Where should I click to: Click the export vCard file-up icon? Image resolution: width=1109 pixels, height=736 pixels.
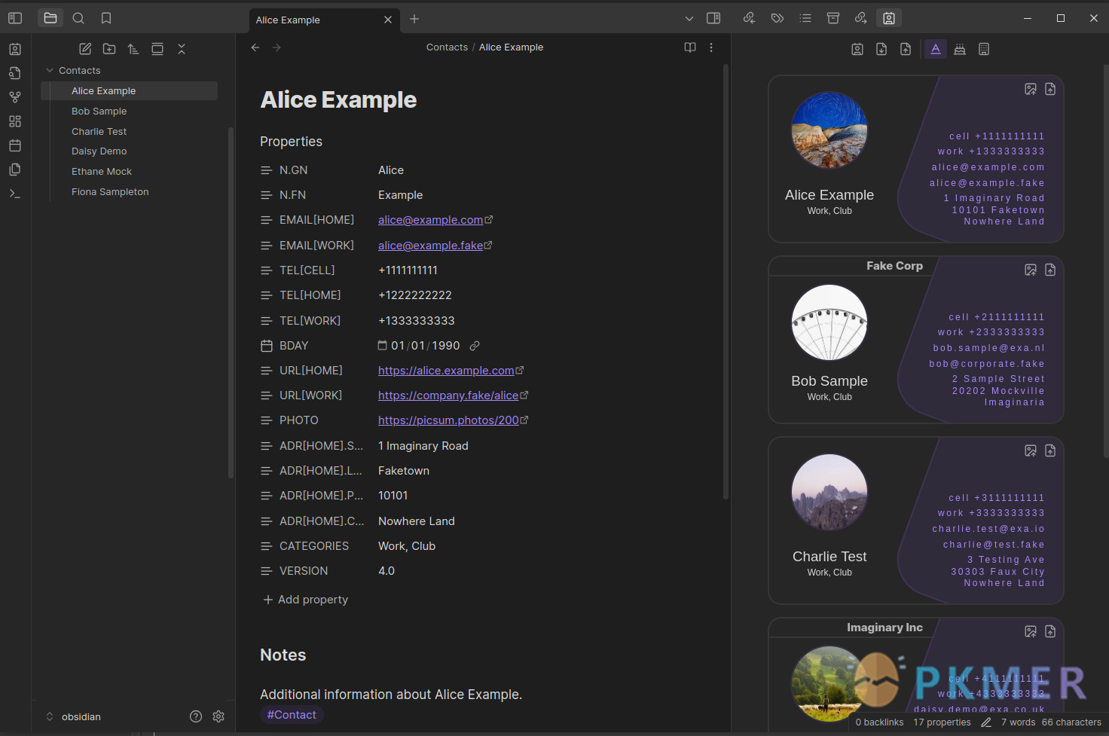coord(906,49)
